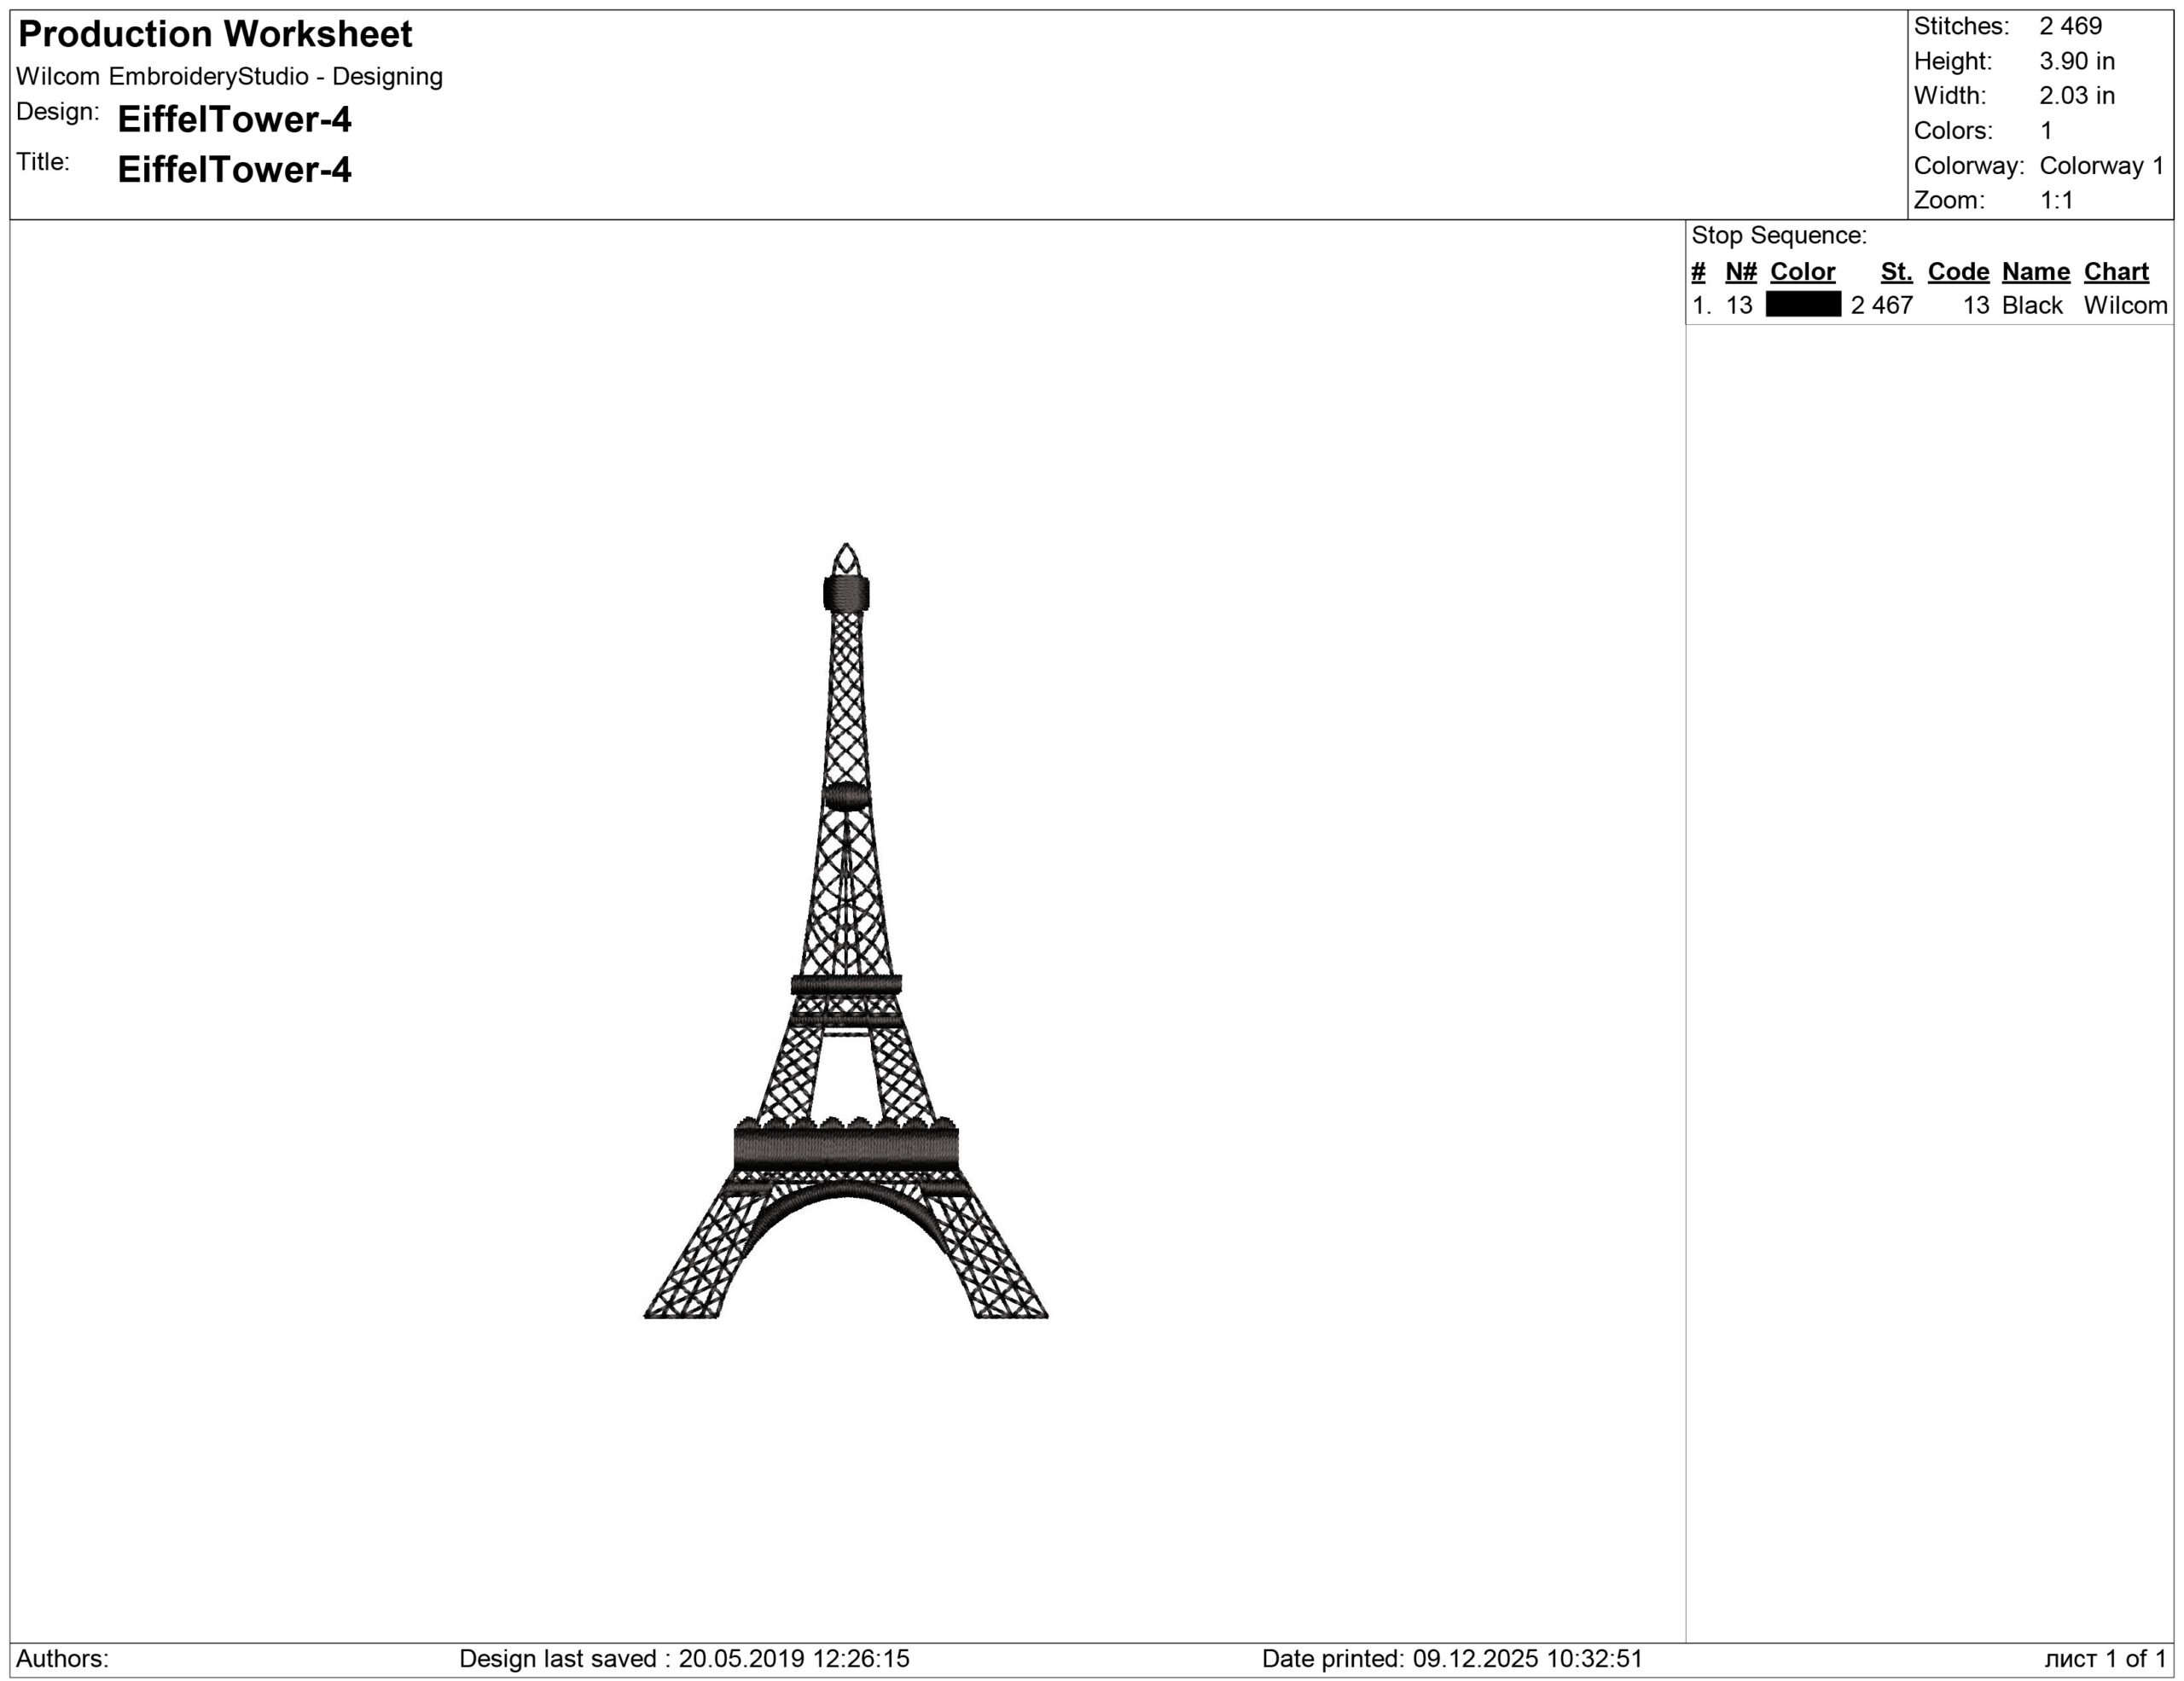Click the Stitches value 2 469
Image resolution: width=2184 pixels, height=1681 pixels.
coord(2070,26)
